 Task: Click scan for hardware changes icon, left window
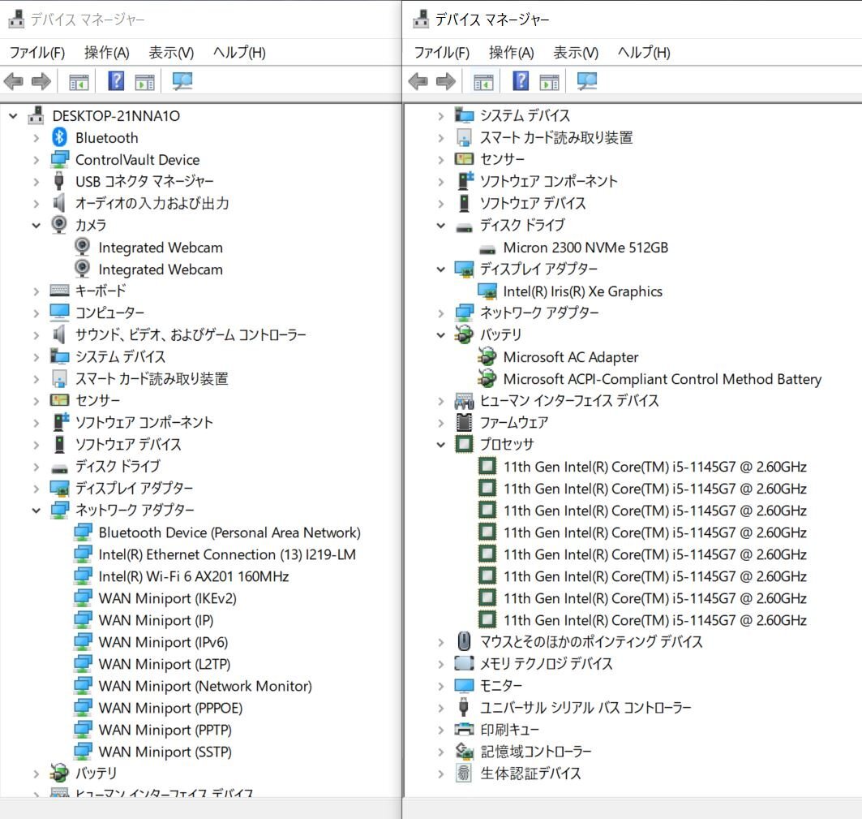(x=182, y=81)
